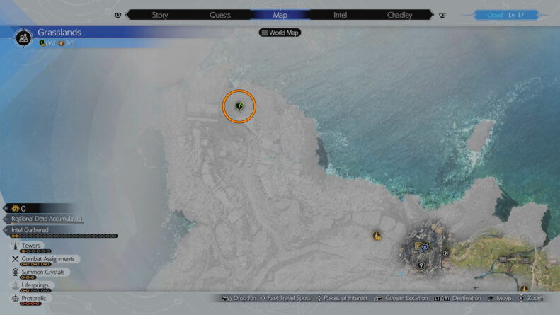
Task: Click the Lifesprings fountain icon
Action: click(x=15, y=285)
